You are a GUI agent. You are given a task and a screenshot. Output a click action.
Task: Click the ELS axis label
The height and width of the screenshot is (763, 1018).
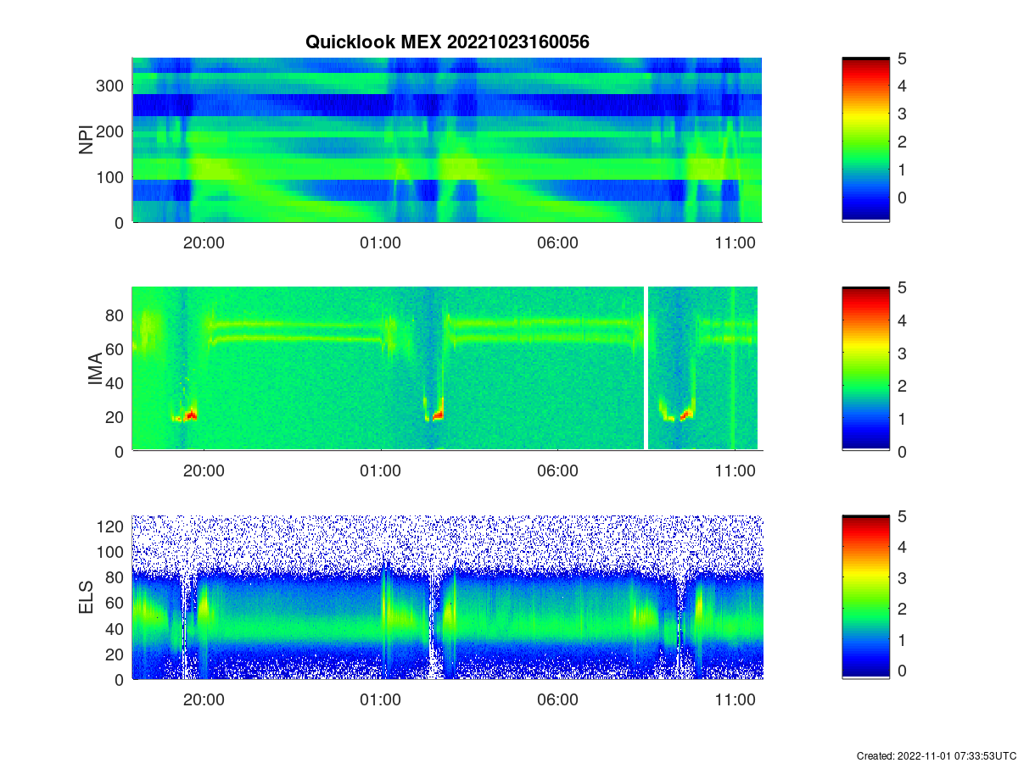pyautogui.click(x=86, y=598)
